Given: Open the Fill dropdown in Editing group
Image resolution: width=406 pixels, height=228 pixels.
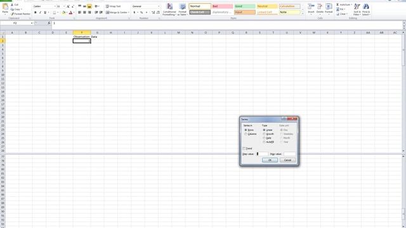Looking at the screenshot, I should click(341, 9).
